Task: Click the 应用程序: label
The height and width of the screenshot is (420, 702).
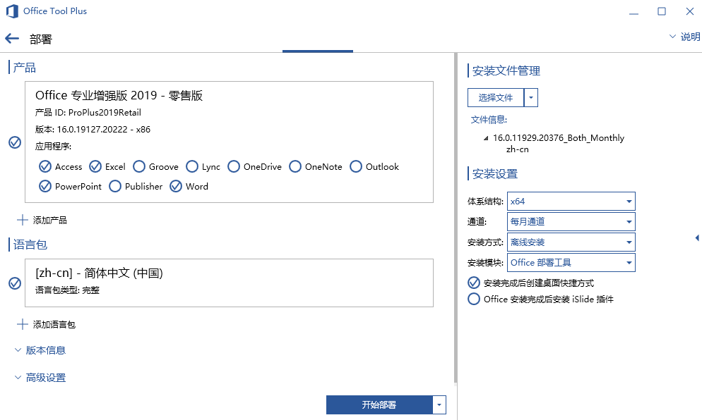Action: pos(53,146)
